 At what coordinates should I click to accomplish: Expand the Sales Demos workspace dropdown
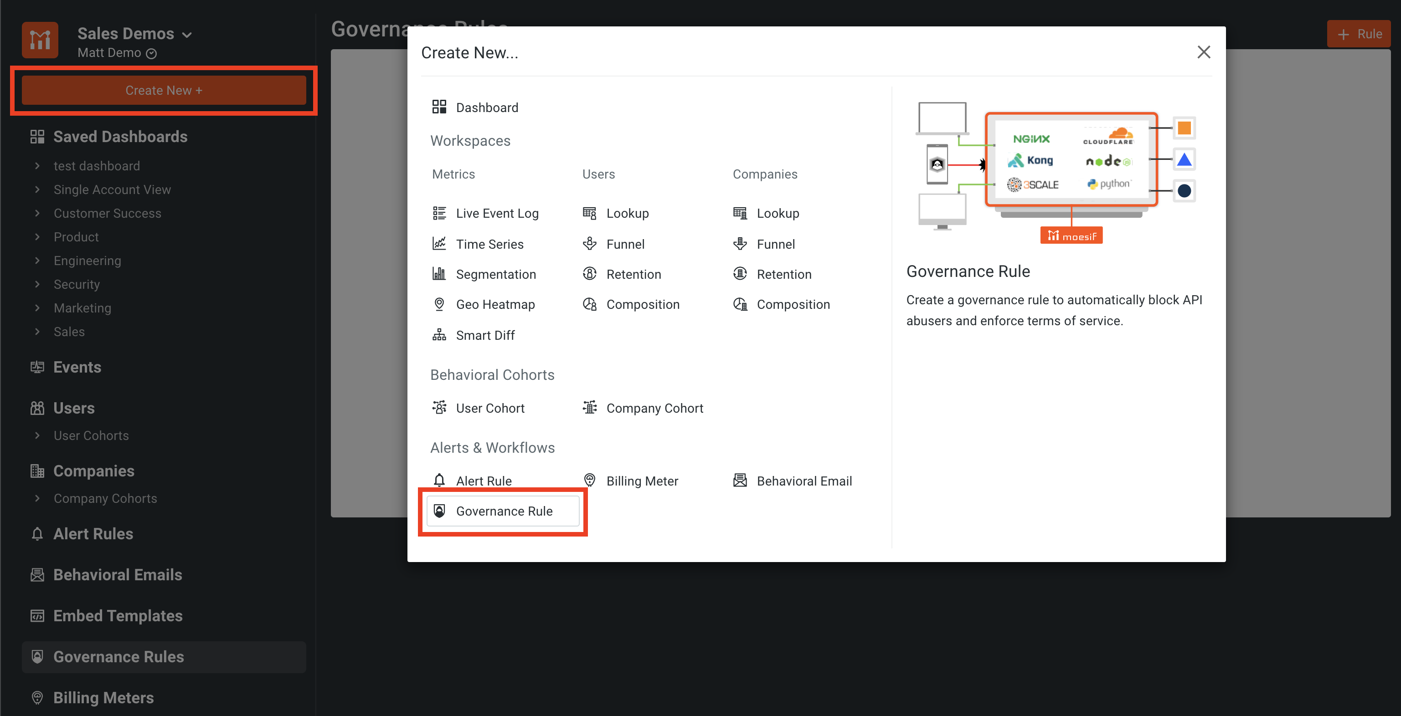click(x=188, y=34)
